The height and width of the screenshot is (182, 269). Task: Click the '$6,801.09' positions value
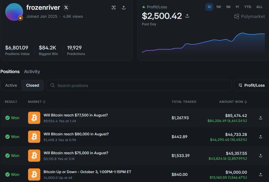pyautogui.click(x=17, y=47)
